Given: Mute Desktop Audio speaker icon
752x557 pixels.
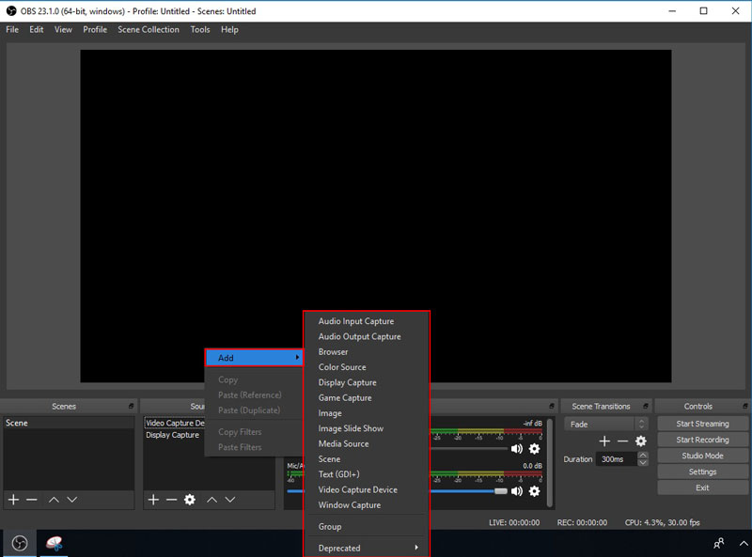Looking at the screenshot, I should coord(516,449).
